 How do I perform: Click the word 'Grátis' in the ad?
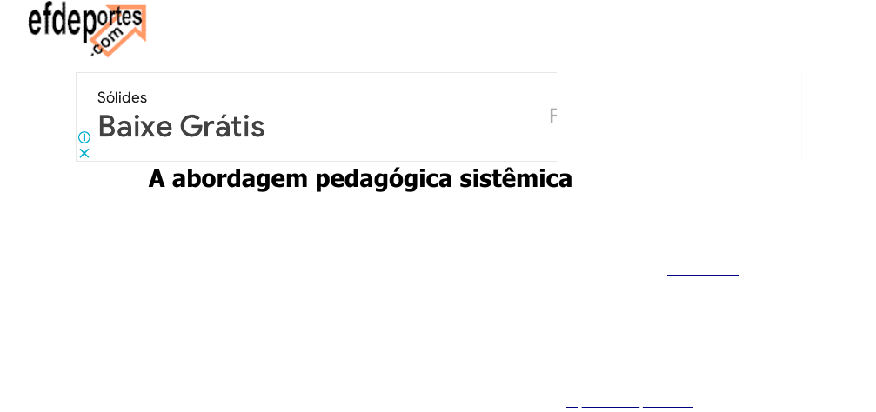[x=222, y=127]
